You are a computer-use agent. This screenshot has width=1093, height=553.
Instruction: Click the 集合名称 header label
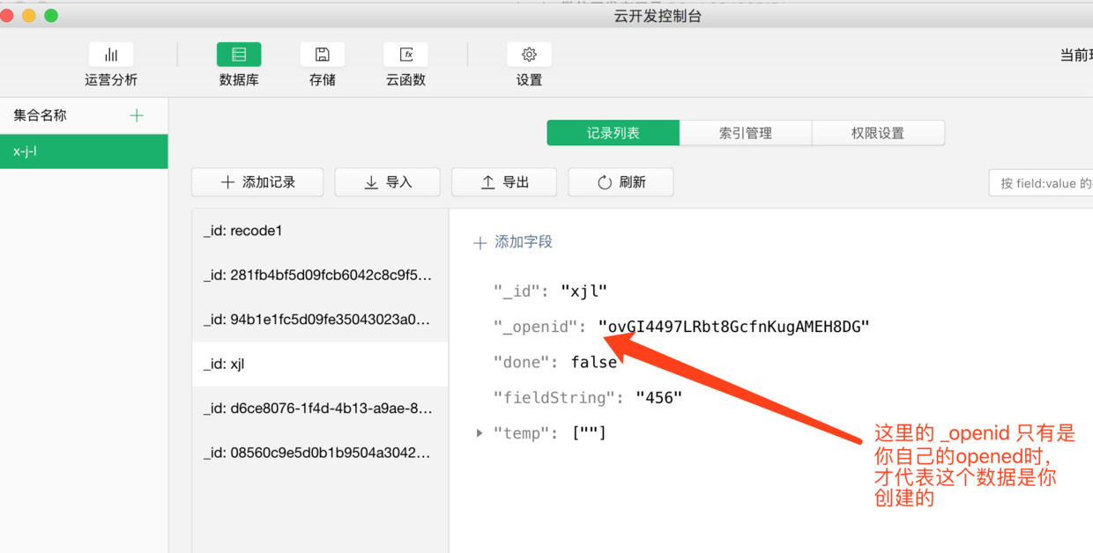click(40, 115)
